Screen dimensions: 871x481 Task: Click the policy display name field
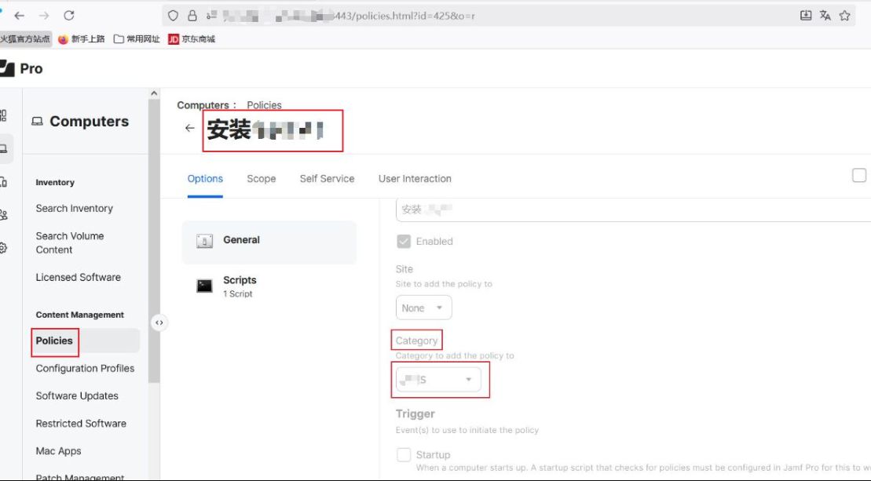pyautogui.click(x=628, y=210)
